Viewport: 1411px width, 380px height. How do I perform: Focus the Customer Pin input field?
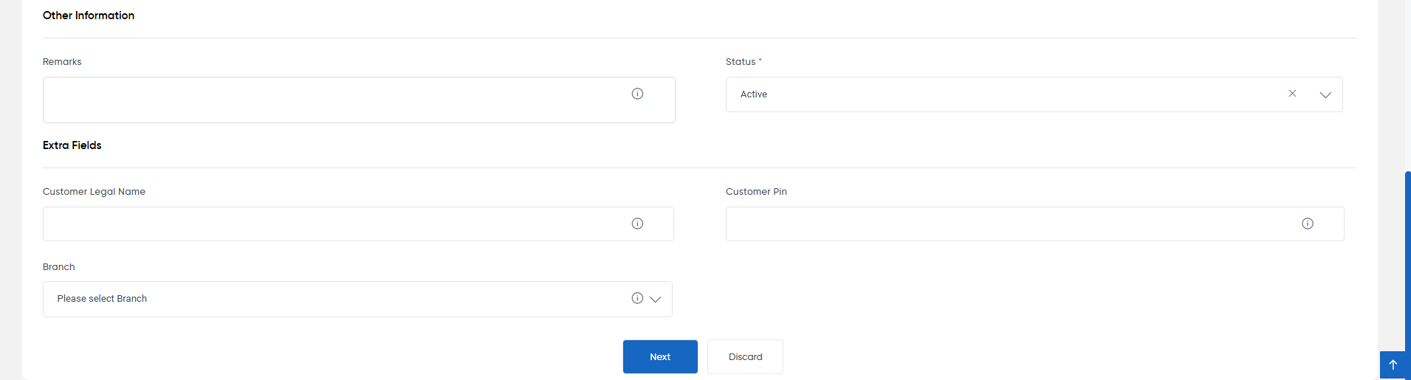coord(1034,224)
